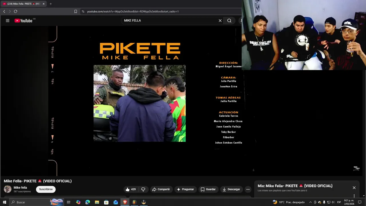Share the video via Compartir
Screen dimensions: 366x206
point(161,189)
